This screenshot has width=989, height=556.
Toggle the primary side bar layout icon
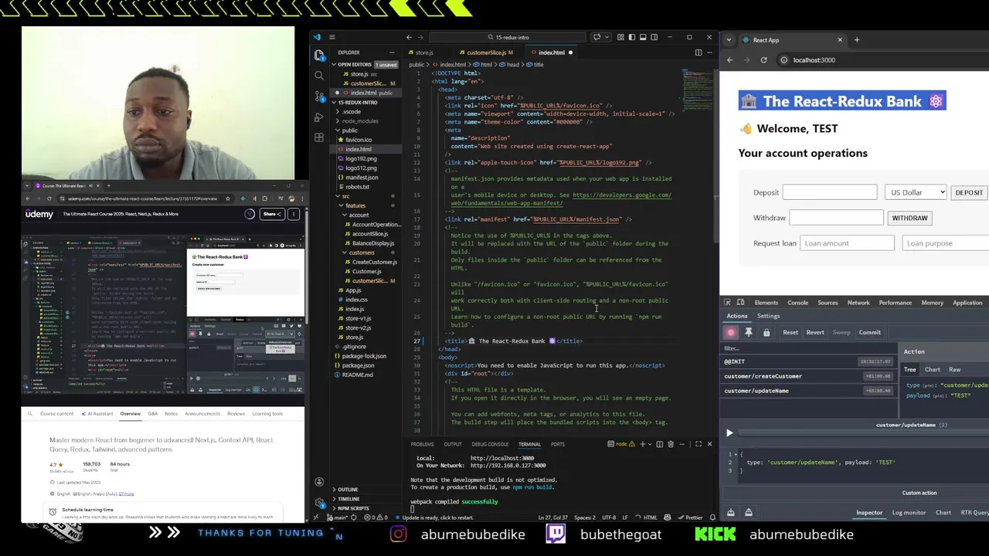click(x=631, y=37)
